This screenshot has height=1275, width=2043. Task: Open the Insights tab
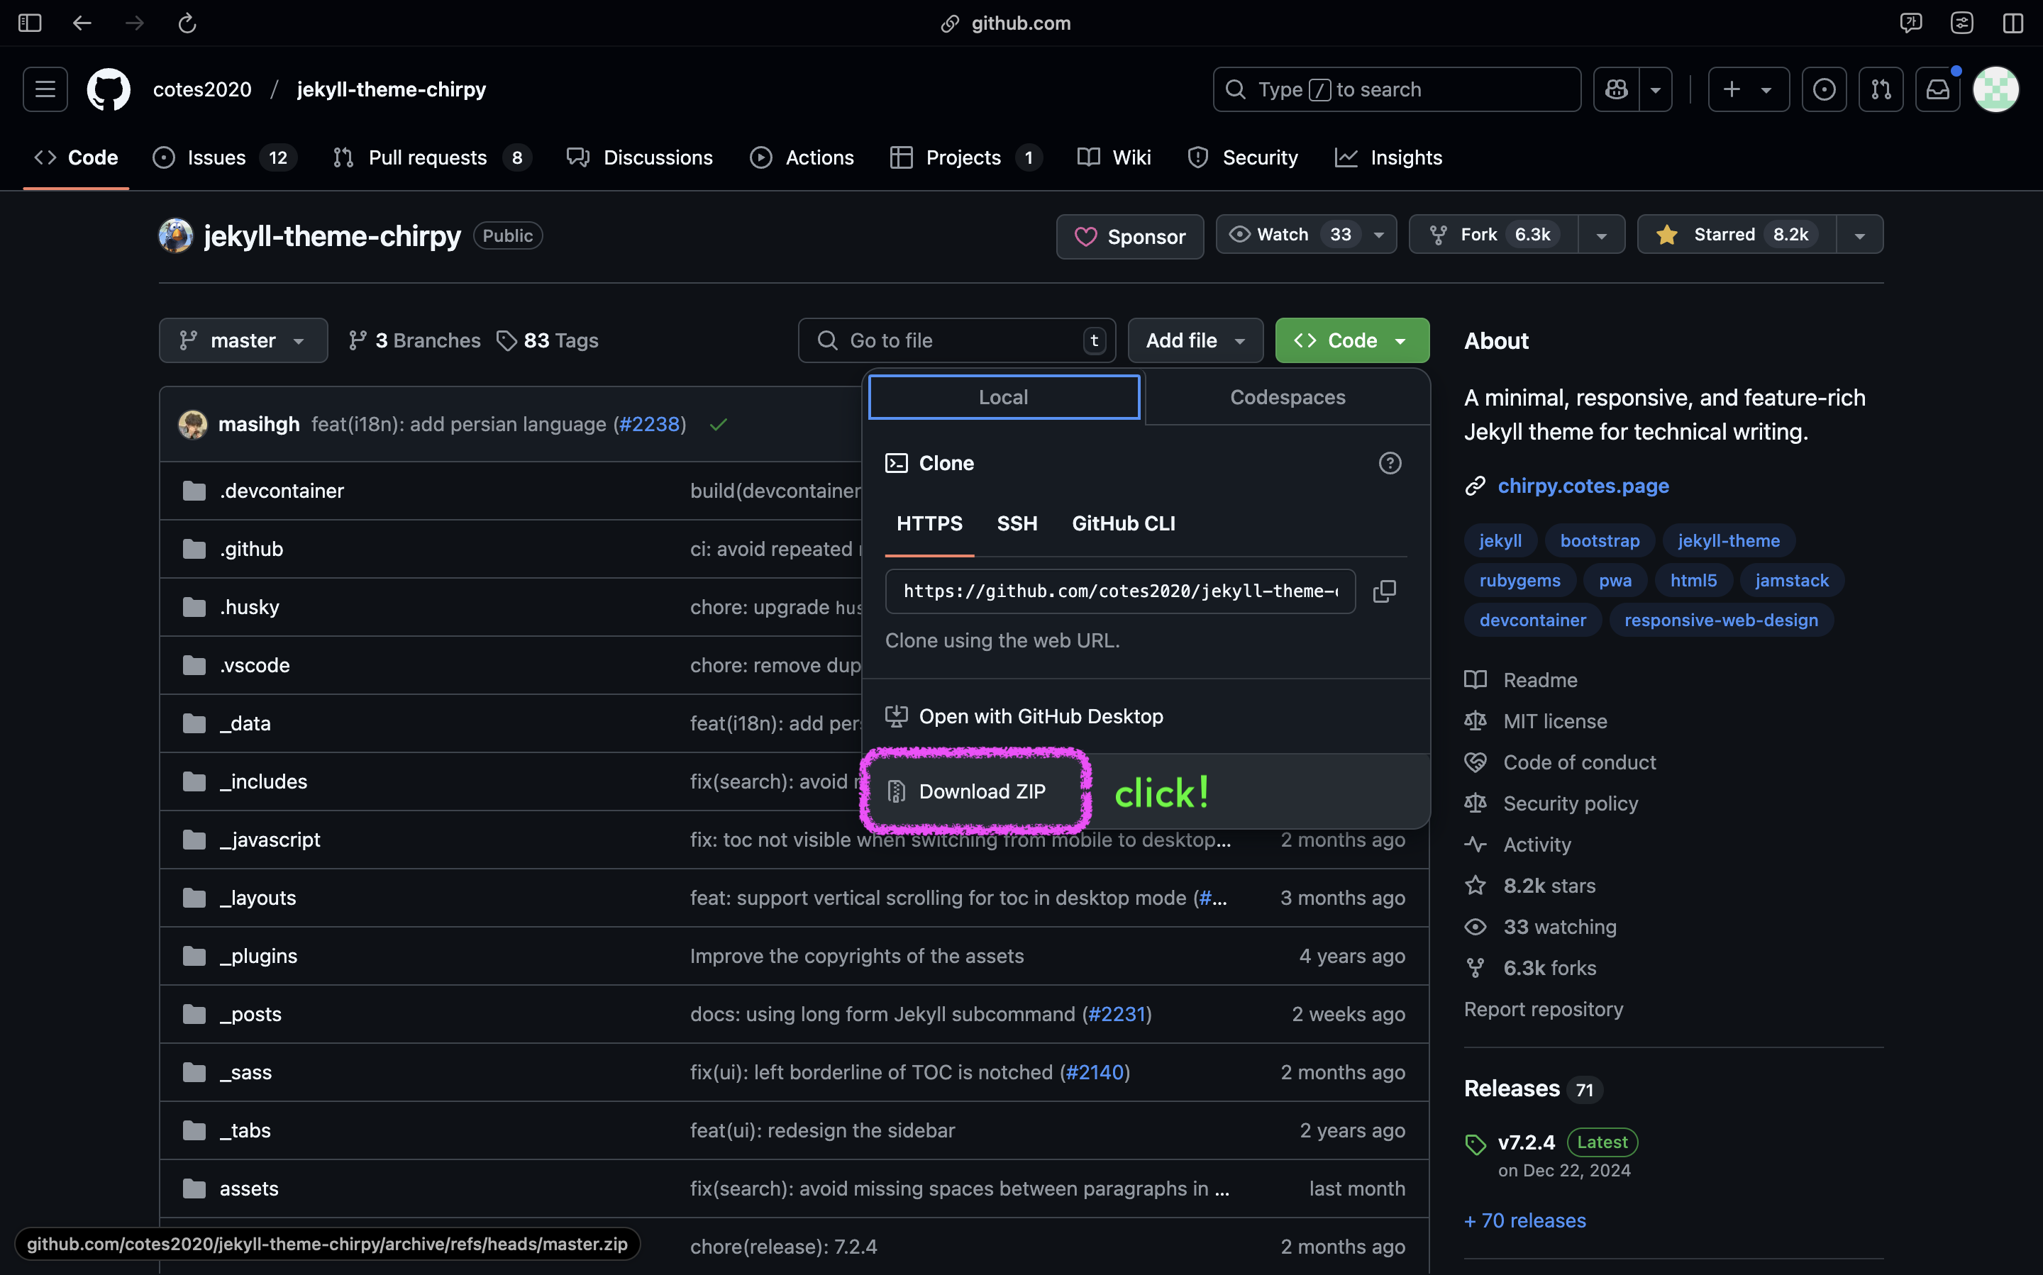pyautogui.click(x=1388, y=157)
